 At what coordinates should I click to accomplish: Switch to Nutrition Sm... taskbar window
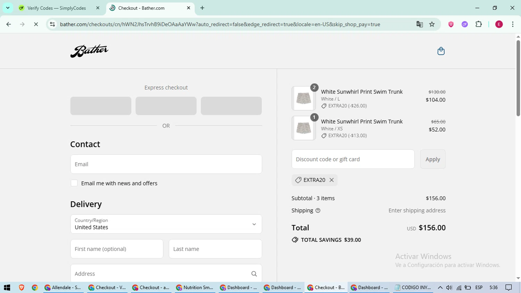click(195, 287)
